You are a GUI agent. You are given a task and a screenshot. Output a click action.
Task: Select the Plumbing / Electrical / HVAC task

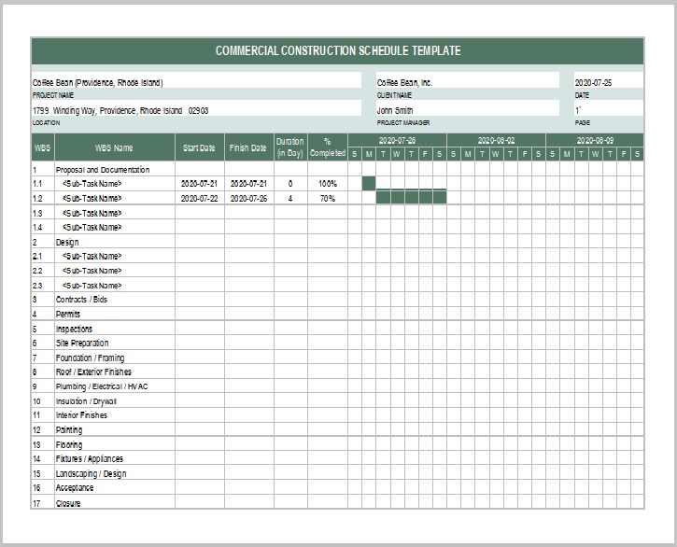click(102, 386)
